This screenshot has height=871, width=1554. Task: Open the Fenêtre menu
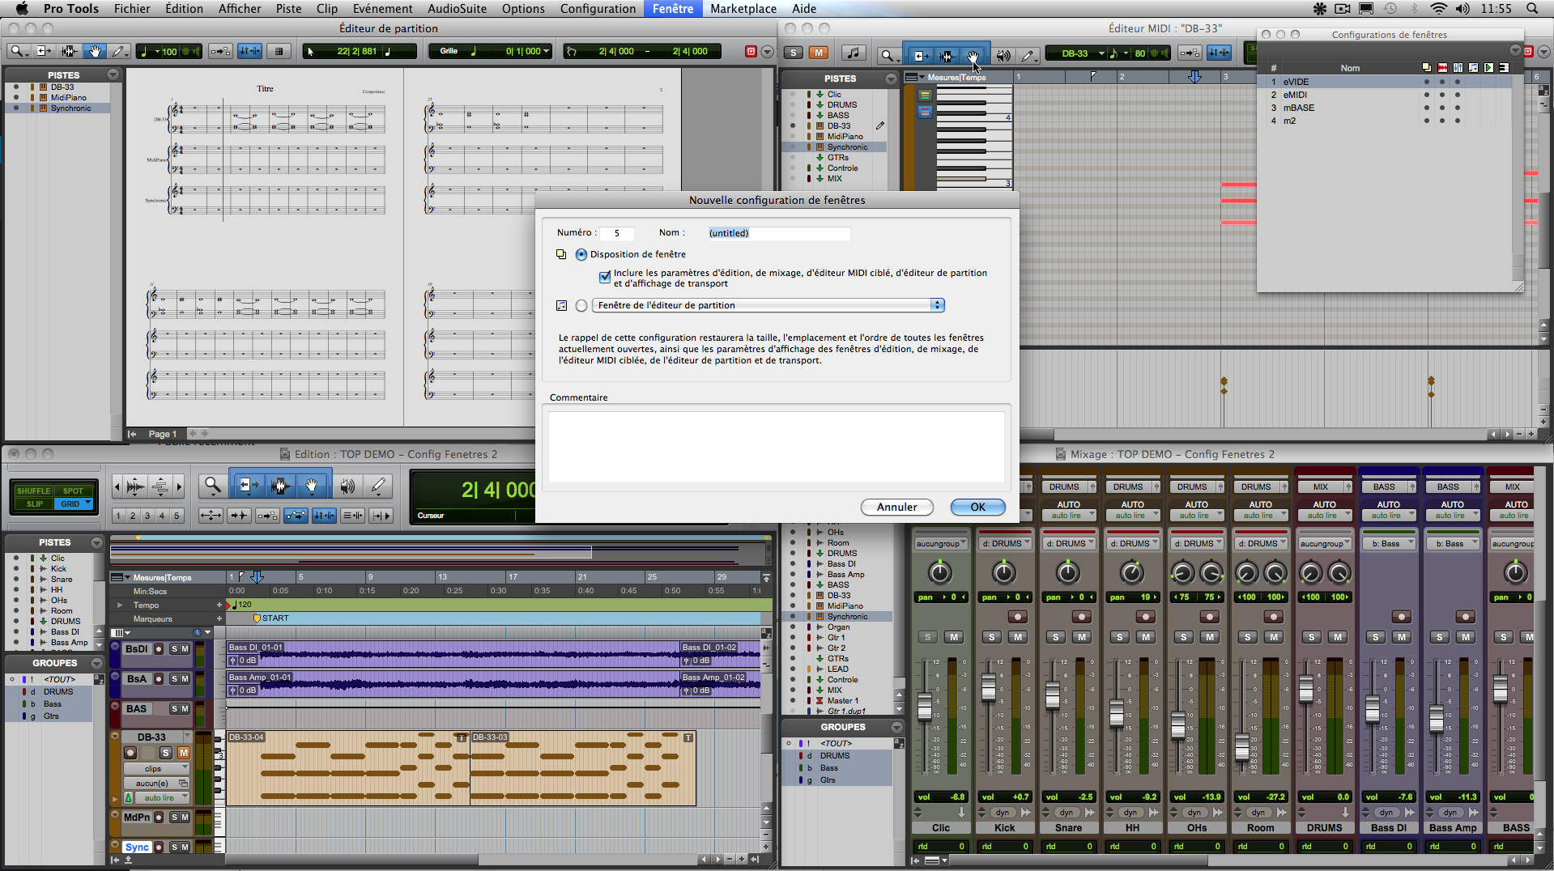(x=673, y=9)
